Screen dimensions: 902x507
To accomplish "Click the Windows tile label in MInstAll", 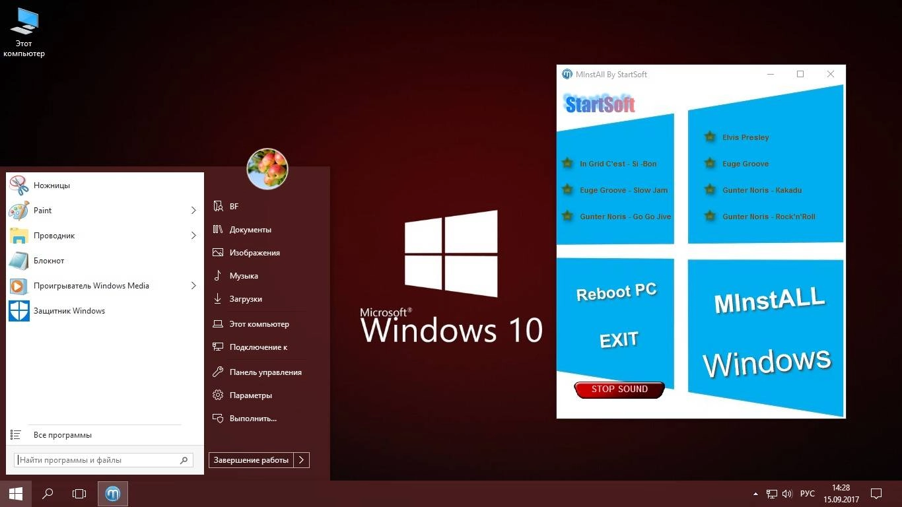I will [767, 362].
